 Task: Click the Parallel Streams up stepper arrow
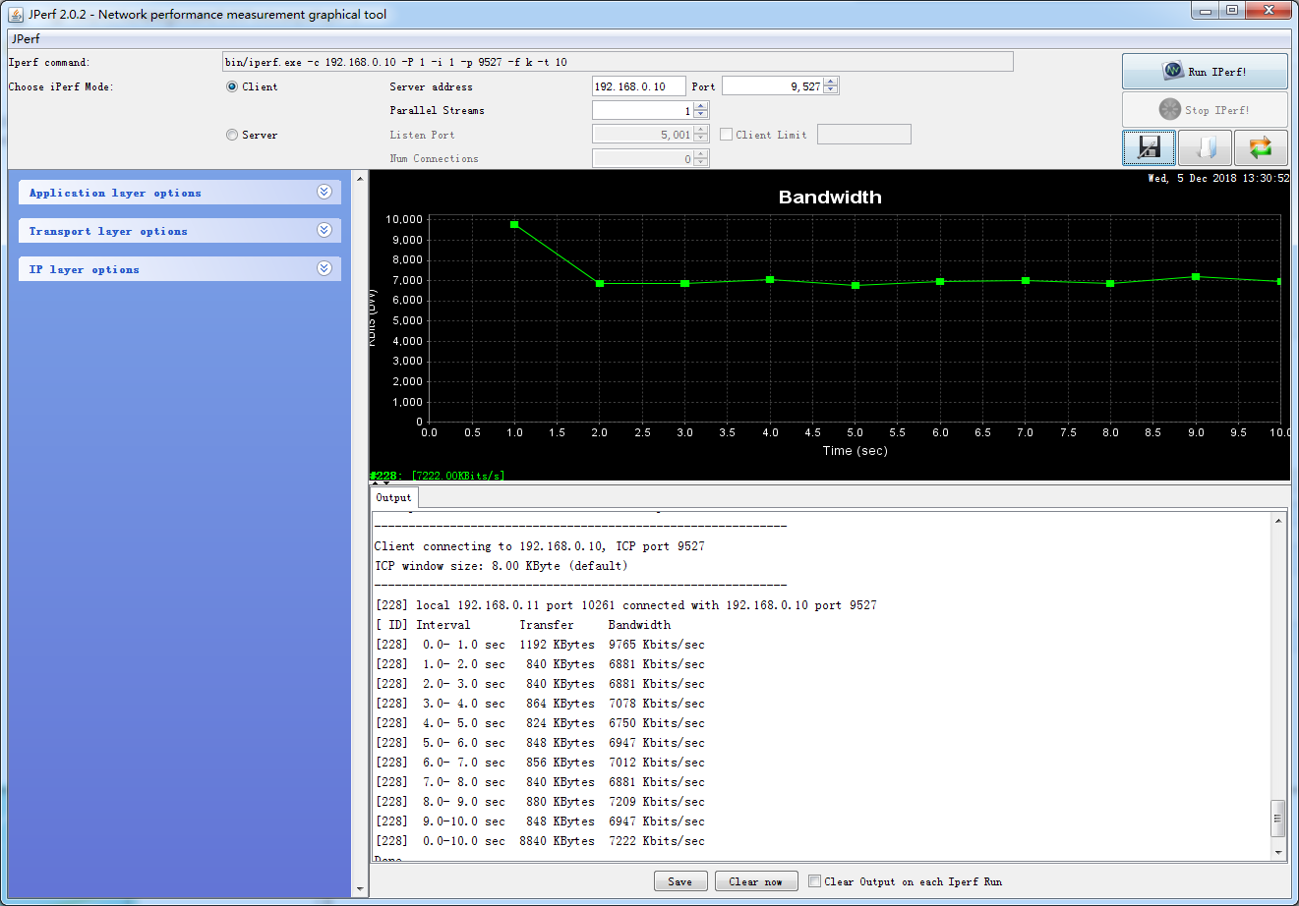(699, 105)
